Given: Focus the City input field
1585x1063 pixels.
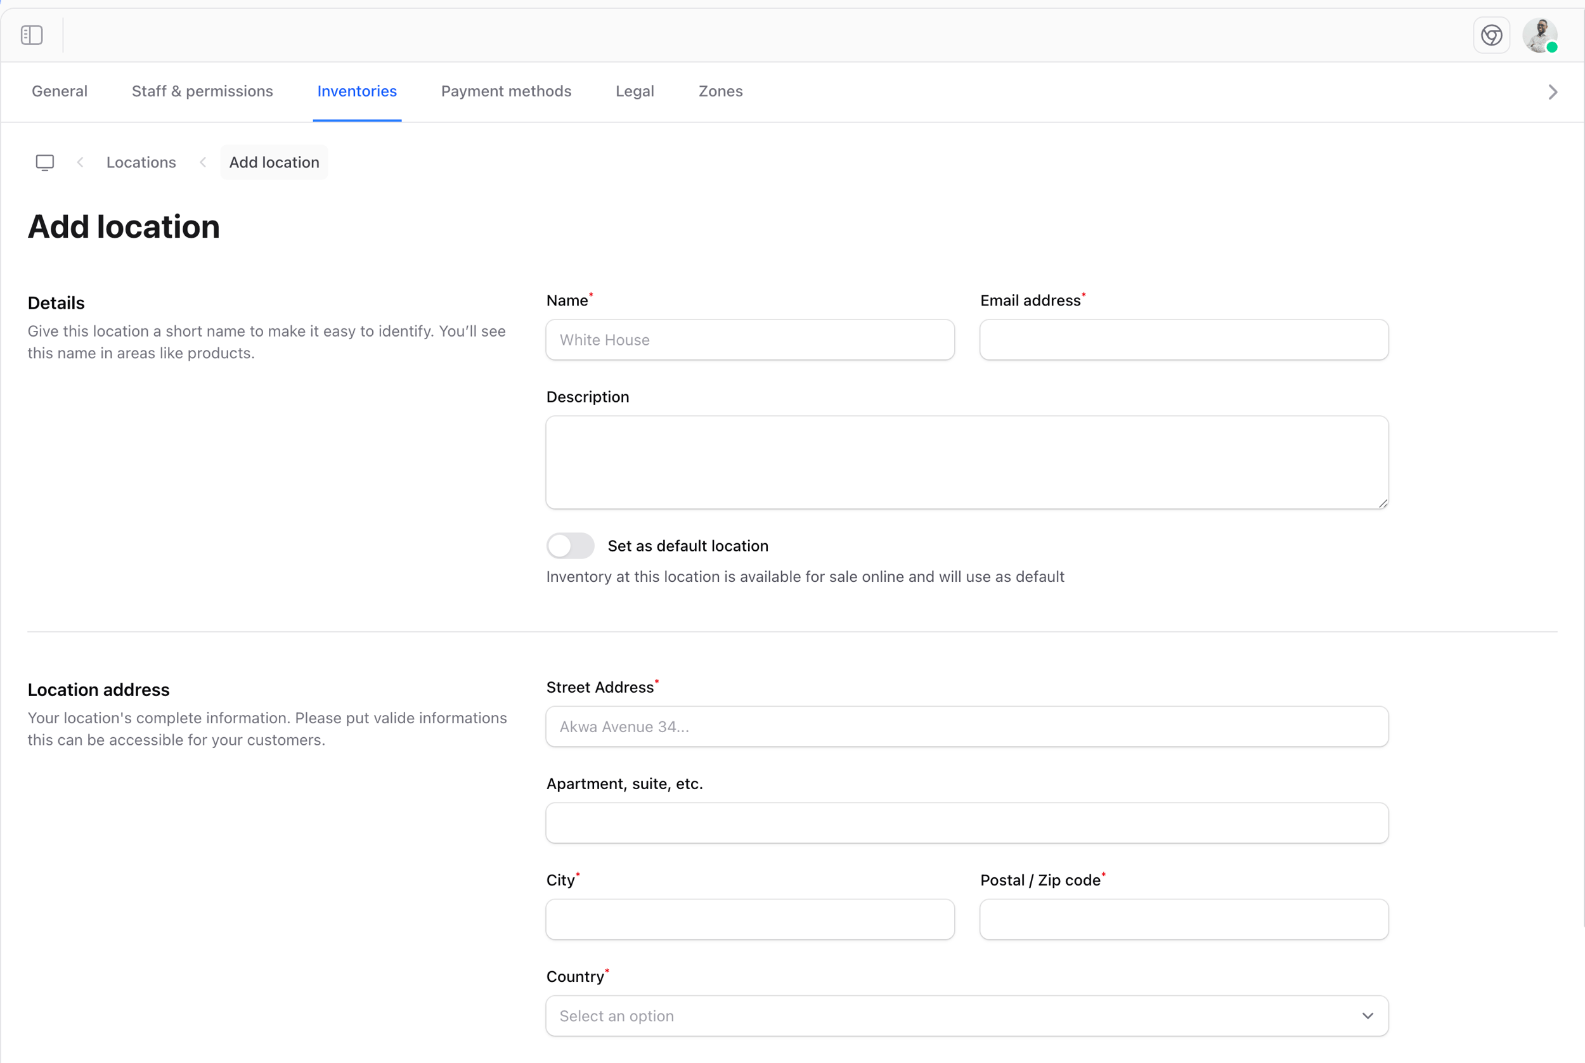Looking at the screenshot, I should click(x=750, y=919).
